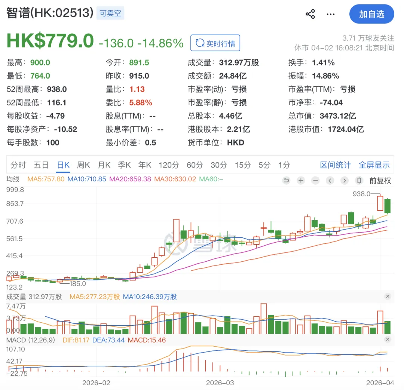
Task: Click the 938.0 high marker on chart
Action: pyautogui.click(x=361, y=194)
